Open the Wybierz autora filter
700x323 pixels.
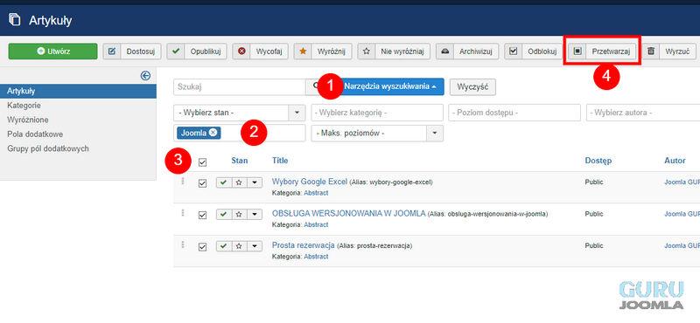pyautogui.click(x=643, y=113)
